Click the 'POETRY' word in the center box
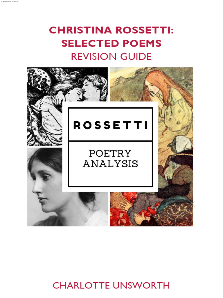 pos(110,153)
